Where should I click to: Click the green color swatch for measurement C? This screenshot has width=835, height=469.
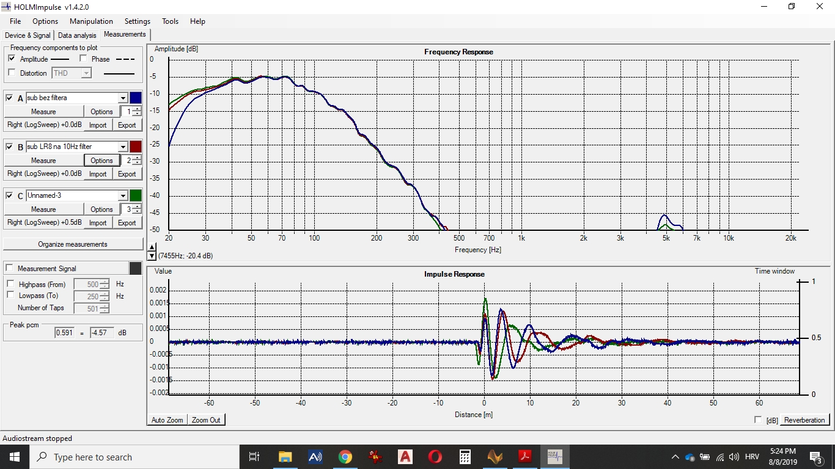point(136,195)
